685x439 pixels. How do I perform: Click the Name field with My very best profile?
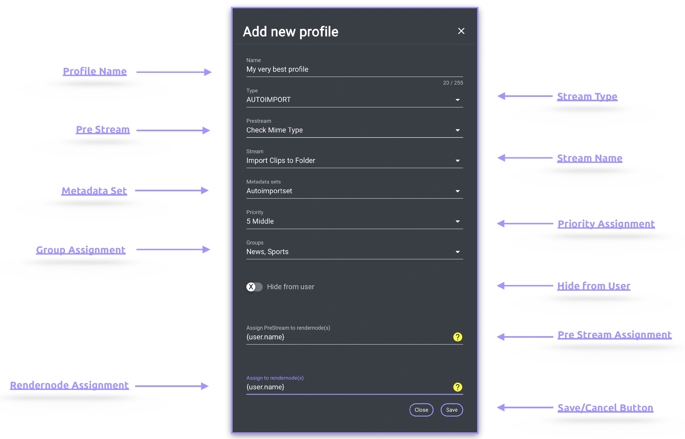pos(354,70)
